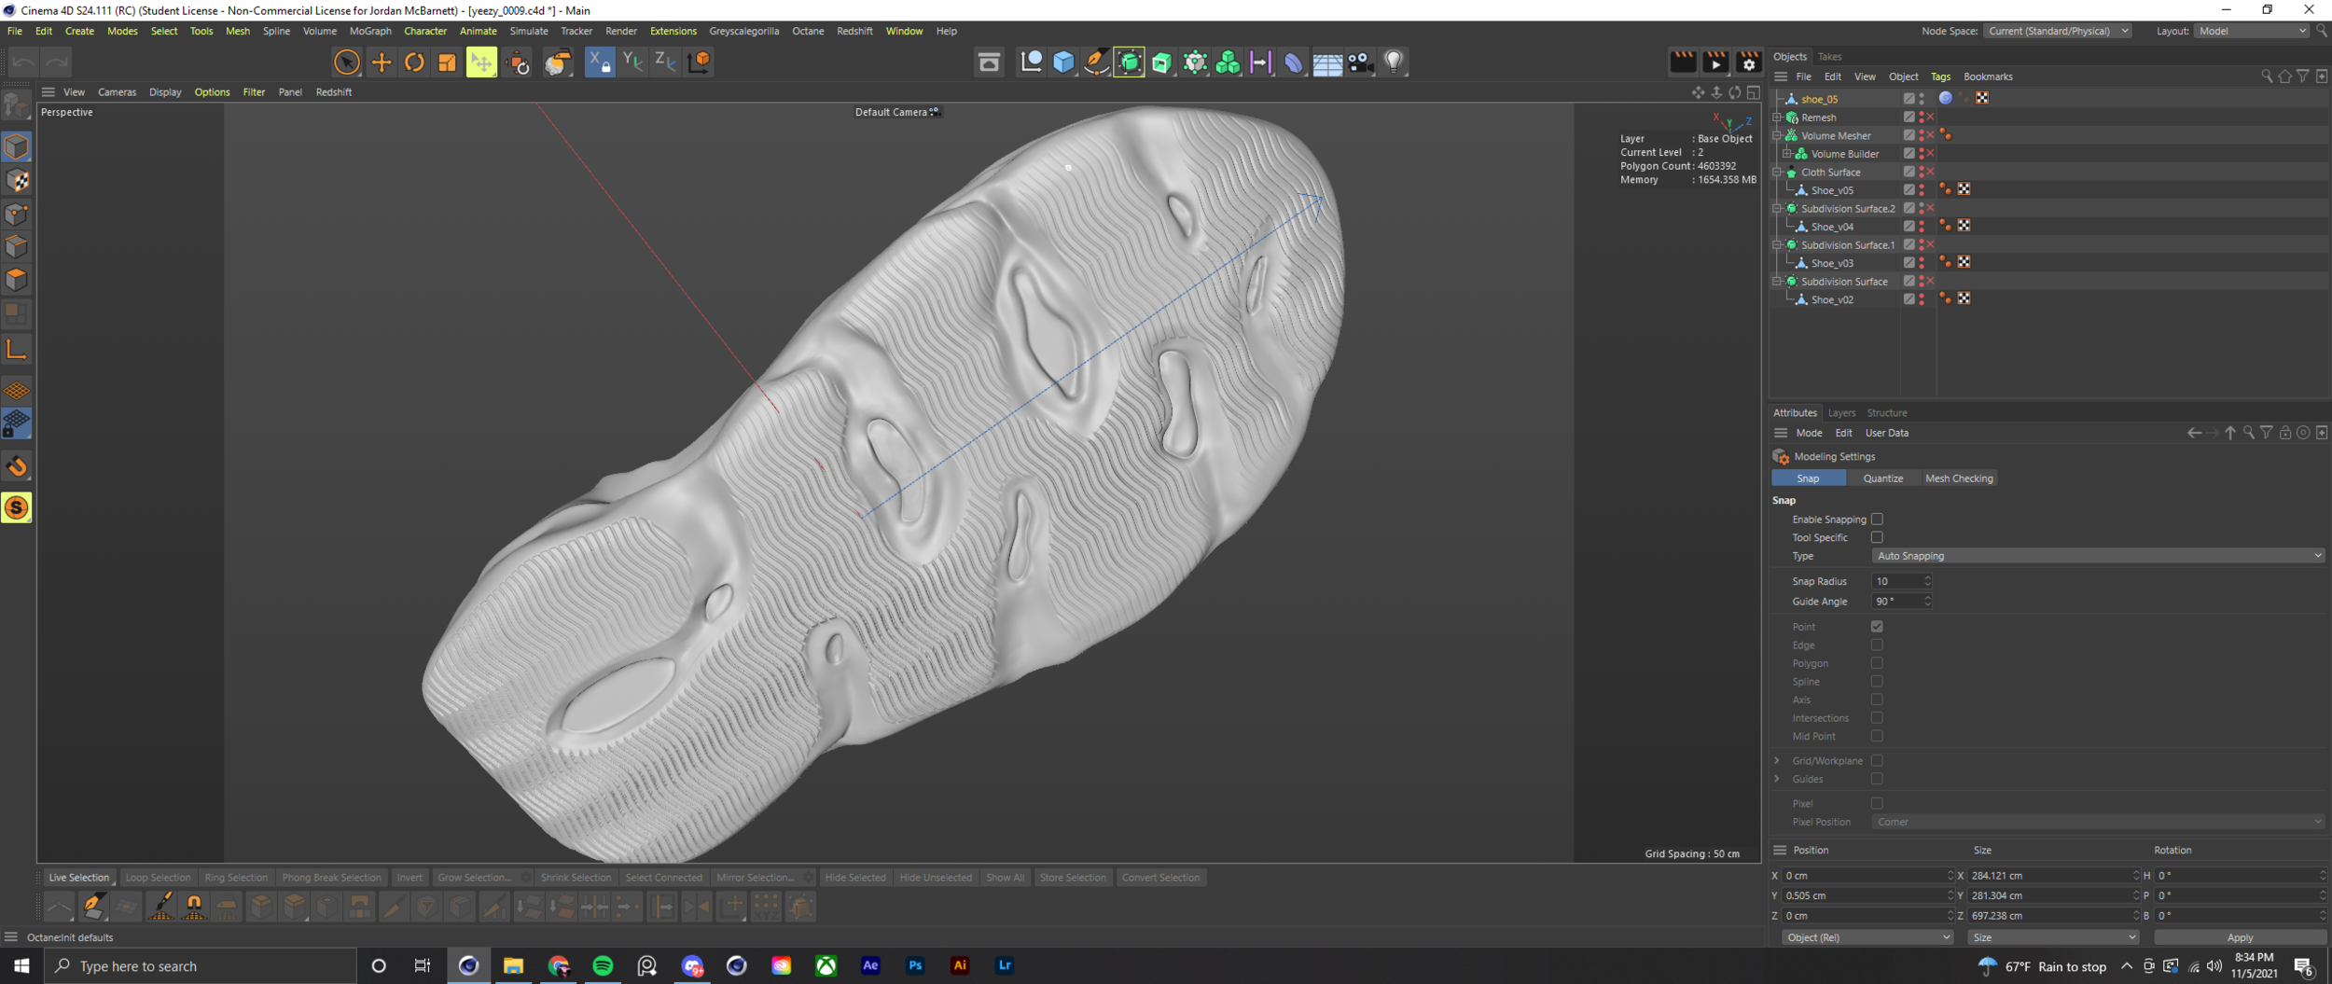
Task: Open the Redshift main menu
Action: [854, 31]
